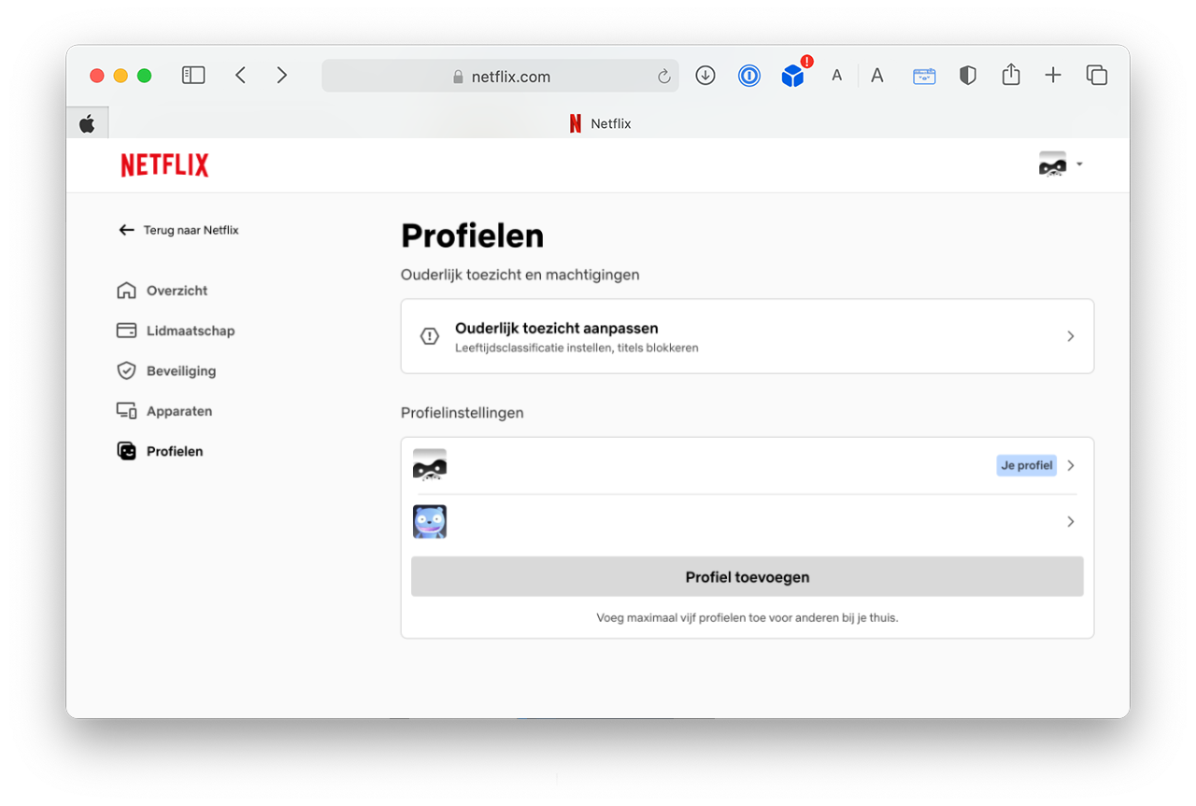1196x806 pixels.
Task: Open Ouderlijk toezicht aanpassen
Action: [x=747, y=336]
